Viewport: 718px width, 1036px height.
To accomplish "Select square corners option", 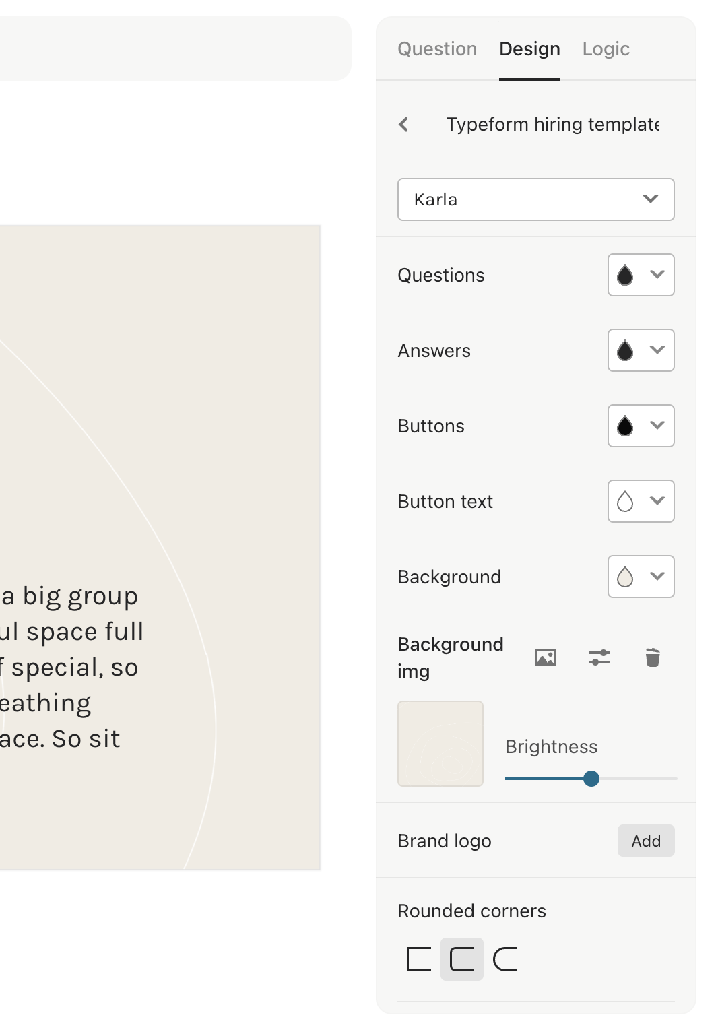I will point(419,959).
